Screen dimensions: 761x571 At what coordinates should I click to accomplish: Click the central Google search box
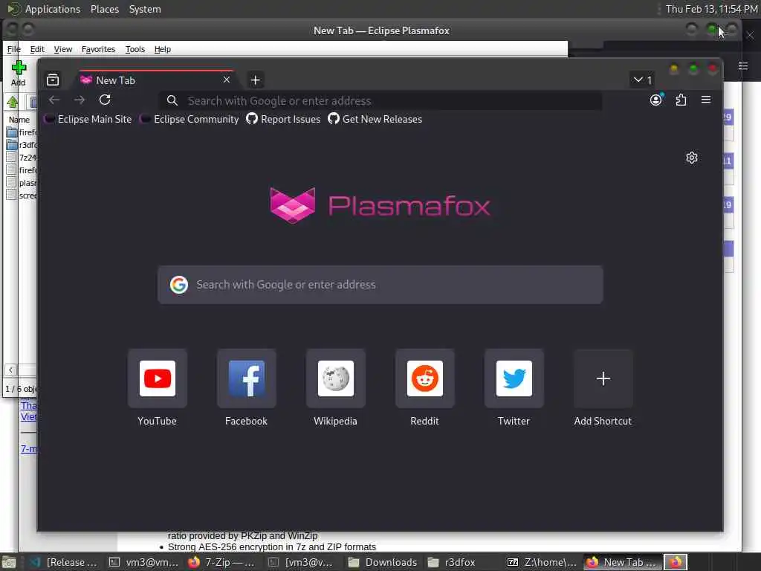coord(380,285)
